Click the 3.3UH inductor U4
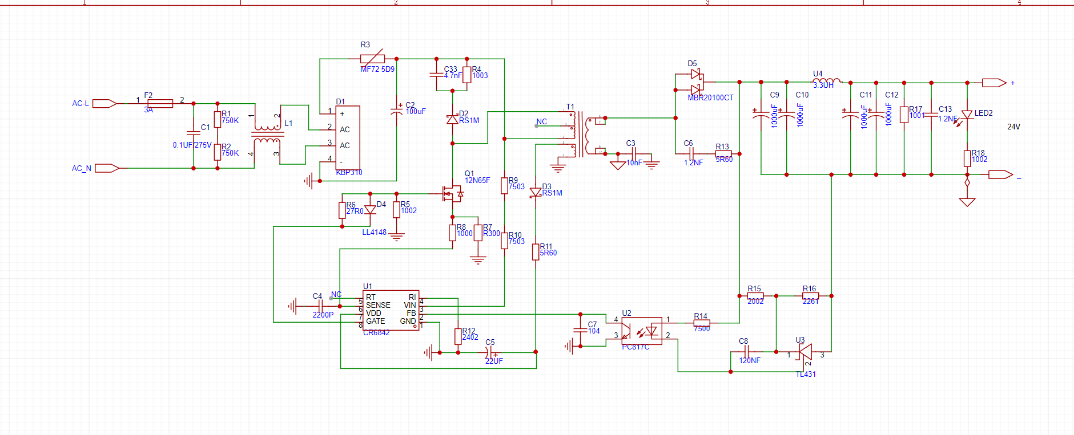Screen dimensions: 1074x435 826,82
